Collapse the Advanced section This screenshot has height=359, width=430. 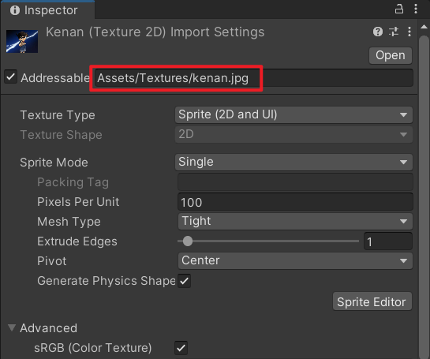click(x=12, y=327)
